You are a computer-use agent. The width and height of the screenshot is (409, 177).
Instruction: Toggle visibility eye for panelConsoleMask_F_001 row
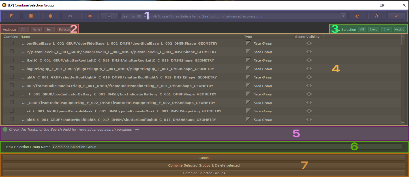[309, 111]
